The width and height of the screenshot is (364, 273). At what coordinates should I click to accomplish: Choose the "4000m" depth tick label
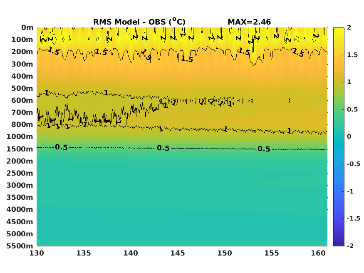tap(20, 209)
